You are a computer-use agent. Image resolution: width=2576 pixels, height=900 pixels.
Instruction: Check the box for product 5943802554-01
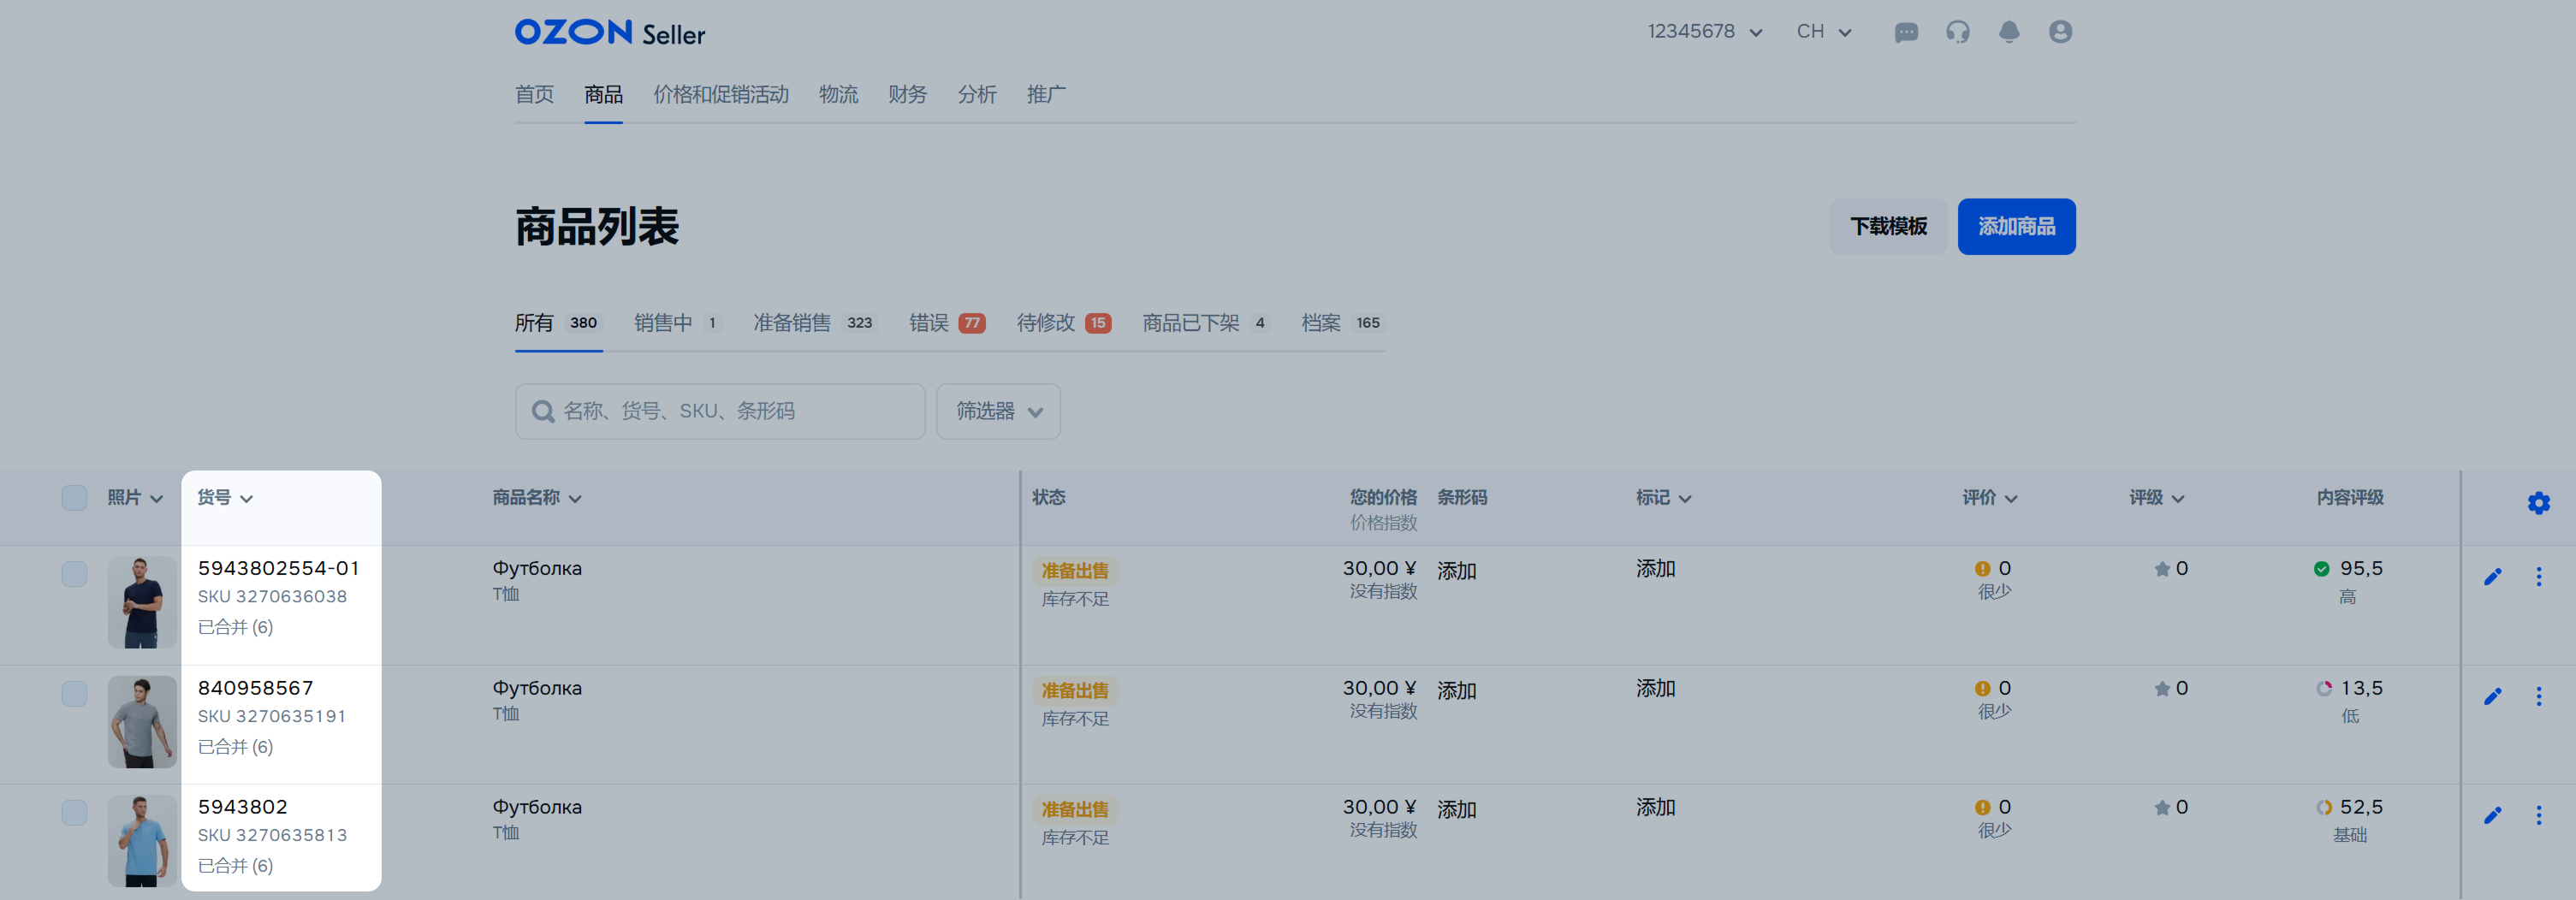pyautogui.click(x=74, y=574)
